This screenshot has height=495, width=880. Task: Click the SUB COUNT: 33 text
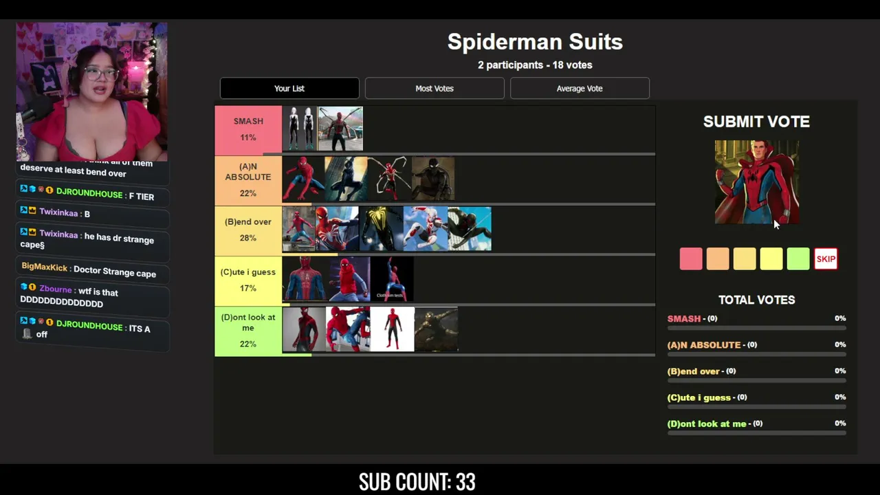point(417,482)
